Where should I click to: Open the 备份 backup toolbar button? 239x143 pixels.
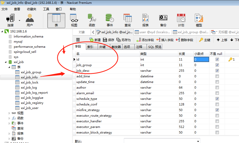coord(163,20)
